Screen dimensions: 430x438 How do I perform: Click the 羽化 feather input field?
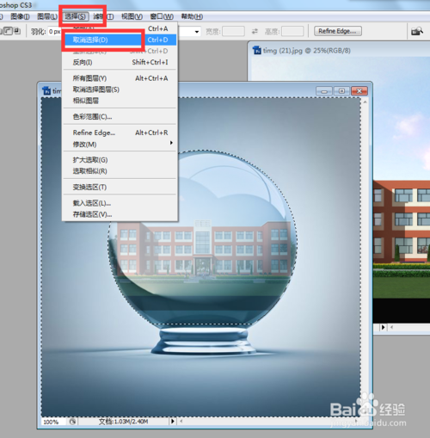[x=54, y=32]
